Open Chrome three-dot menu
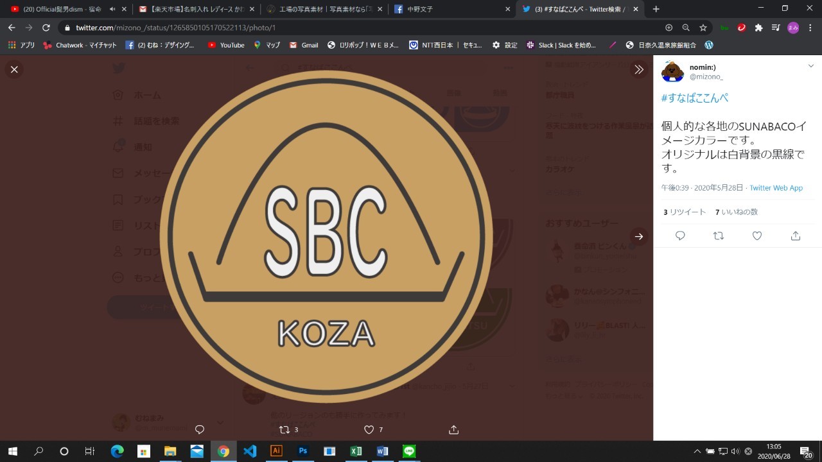The height and width of the screenshot is (462, 822). [810, 28]
